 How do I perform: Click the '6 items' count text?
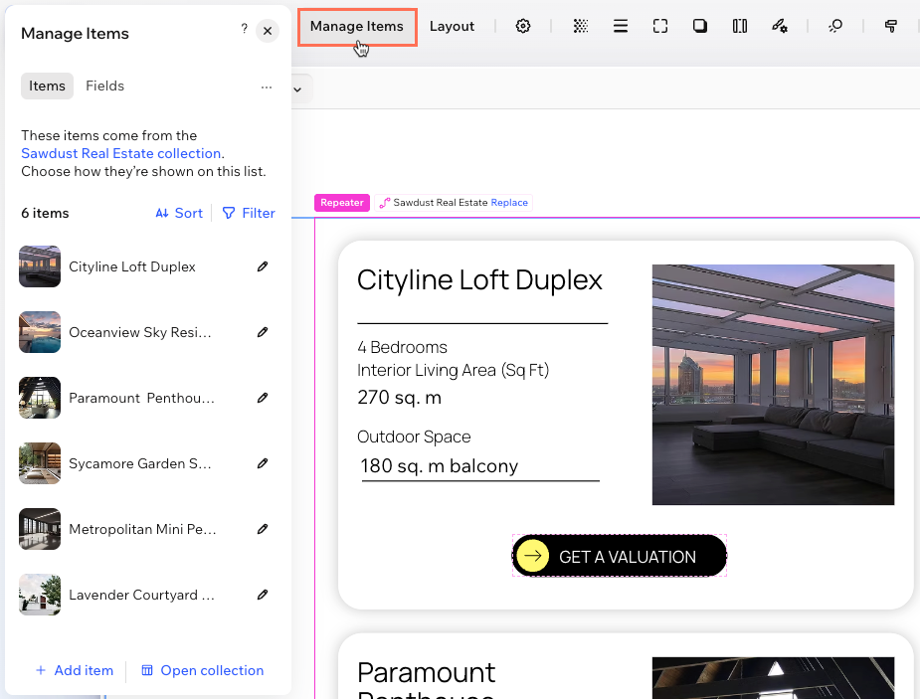pyautogui.click(x=45, y=214)
